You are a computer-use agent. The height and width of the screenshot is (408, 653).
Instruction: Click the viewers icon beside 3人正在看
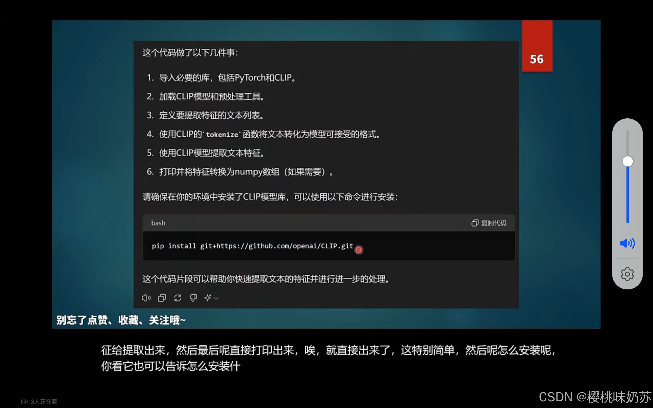coord(24,402)
